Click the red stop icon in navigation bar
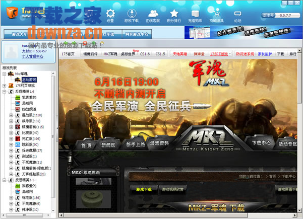 (85, 43)
